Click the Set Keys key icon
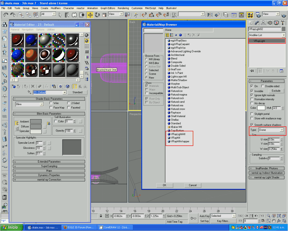 193,218
